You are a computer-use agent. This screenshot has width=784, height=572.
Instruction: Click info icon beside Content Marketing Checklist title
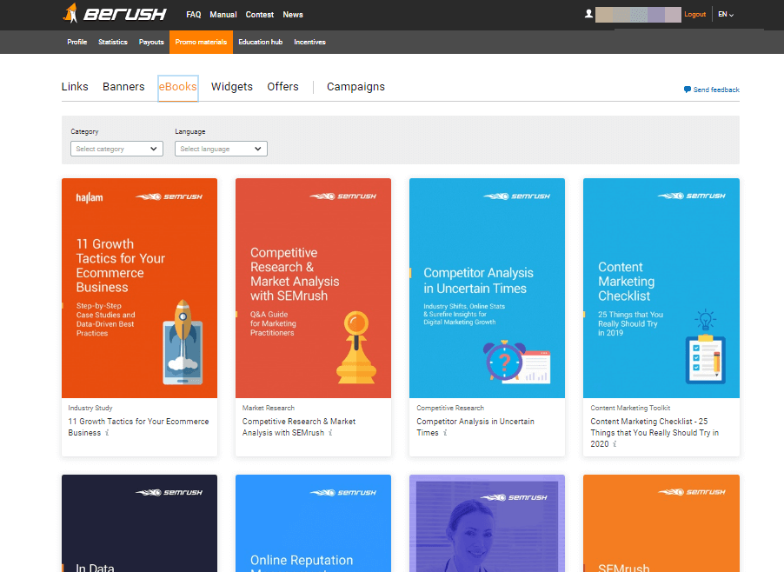tap(615, 444)
